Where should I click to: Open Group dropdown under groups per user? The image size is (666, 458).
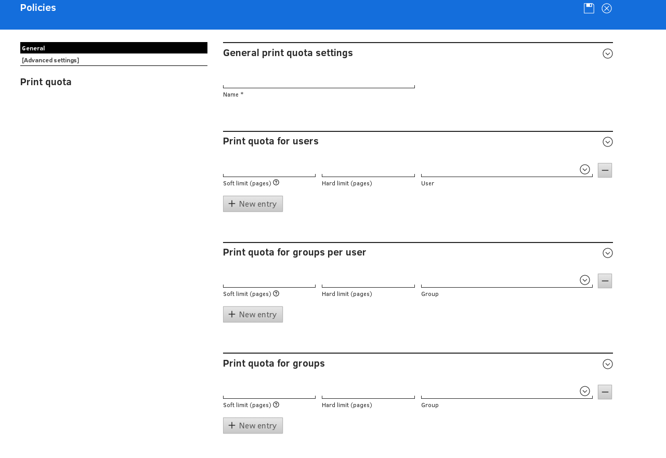pos(584,280)
